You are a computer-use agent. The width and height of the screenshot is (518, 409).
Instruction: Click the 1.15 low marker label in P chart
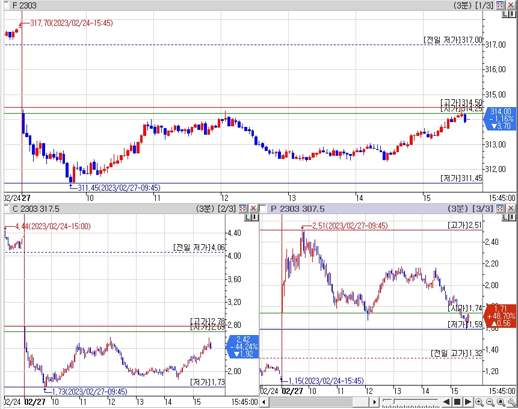326,381
